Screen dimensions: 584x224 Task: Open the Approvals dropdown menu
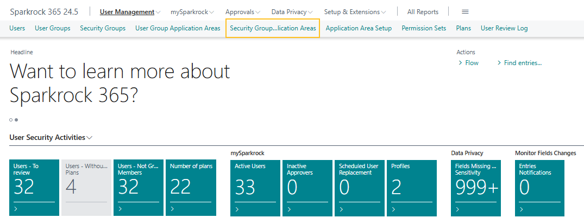[242, 12]
